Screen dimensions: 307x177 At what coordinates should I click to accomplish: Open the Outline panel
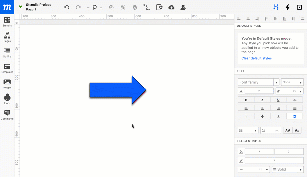tap(7, 53)
